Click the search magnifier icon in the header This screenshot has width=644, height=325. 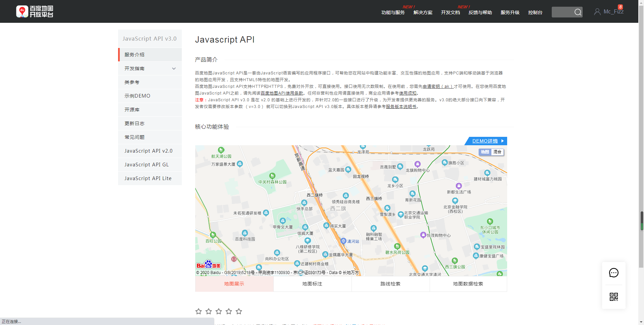click(x=578, y=12)
